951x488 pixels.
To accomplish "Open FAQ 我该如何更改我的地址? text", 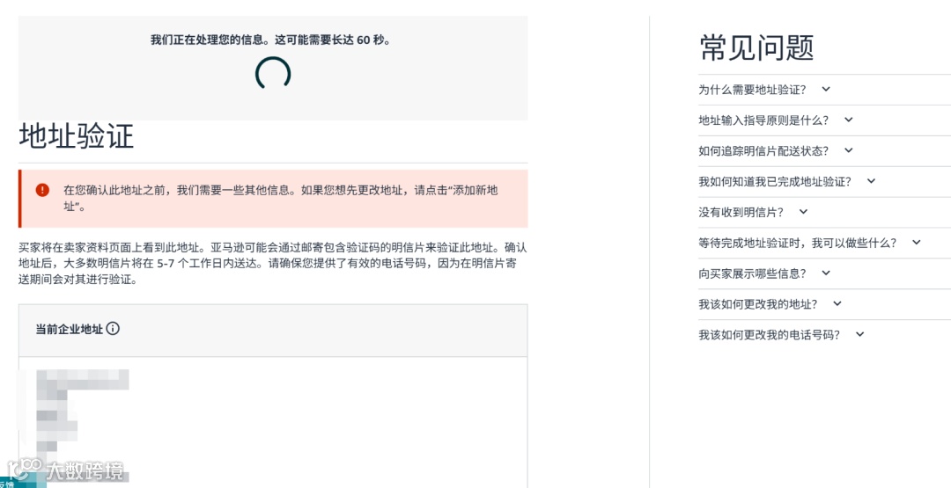I will [x=758, y=304].
